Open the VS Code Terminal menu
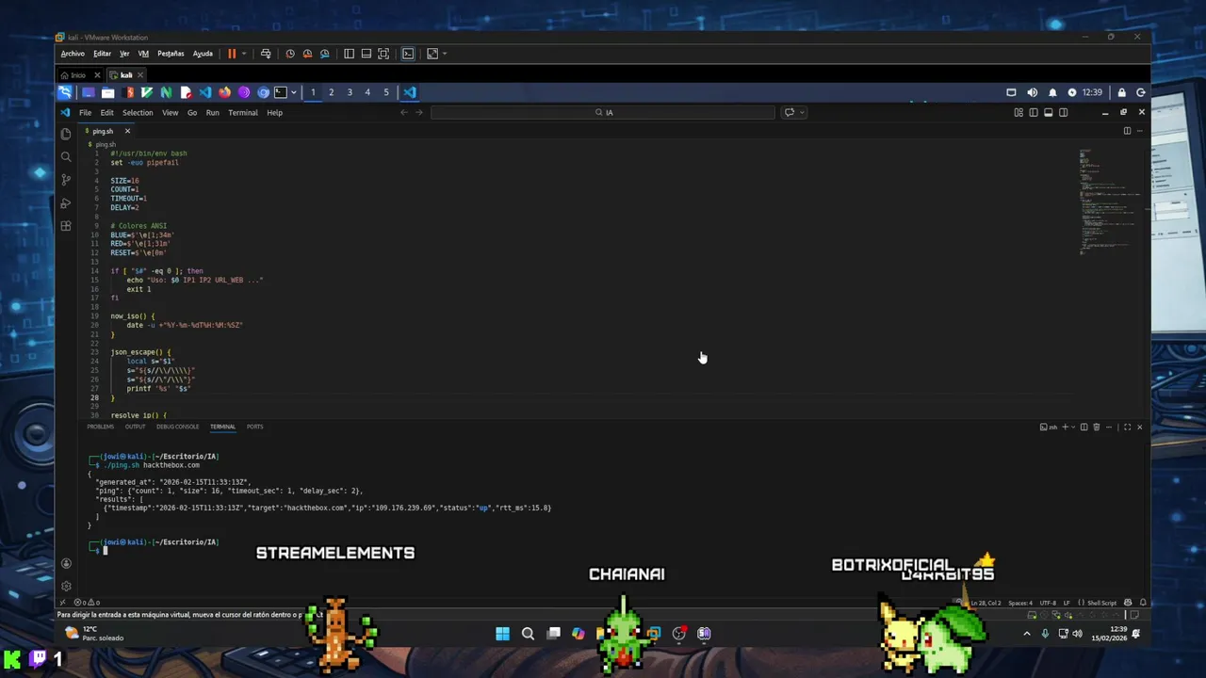Image resolution: width=1206 pixels, height=678 pixels. [x=242, y=112]
